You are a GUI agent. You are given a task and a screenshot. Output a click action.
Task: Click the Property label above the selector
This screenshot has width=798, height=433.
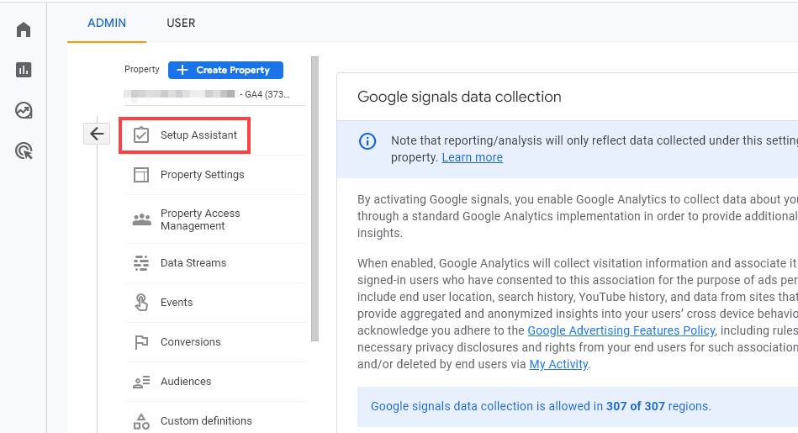click(142, 69)
